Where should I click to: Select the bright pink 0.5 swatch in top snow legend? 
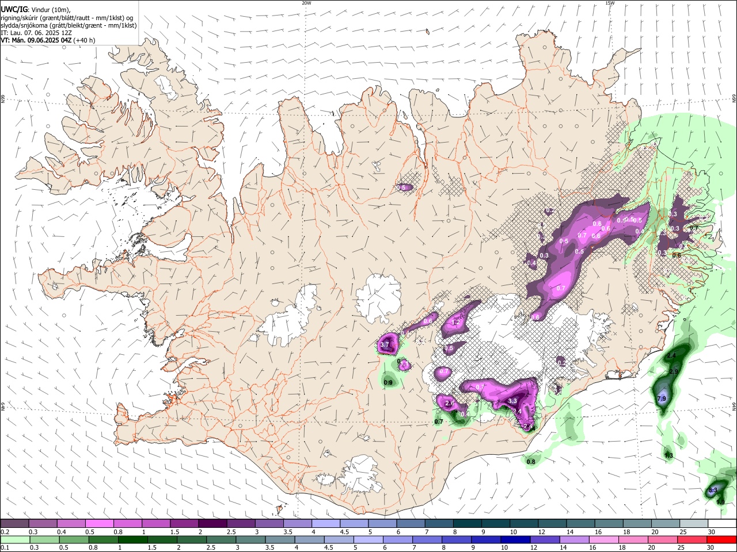click(100, 523)
